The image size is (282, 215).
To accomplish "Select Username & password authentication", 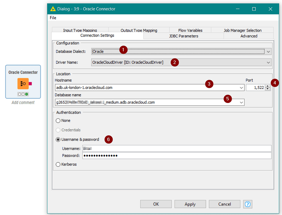I will (58, 139).
